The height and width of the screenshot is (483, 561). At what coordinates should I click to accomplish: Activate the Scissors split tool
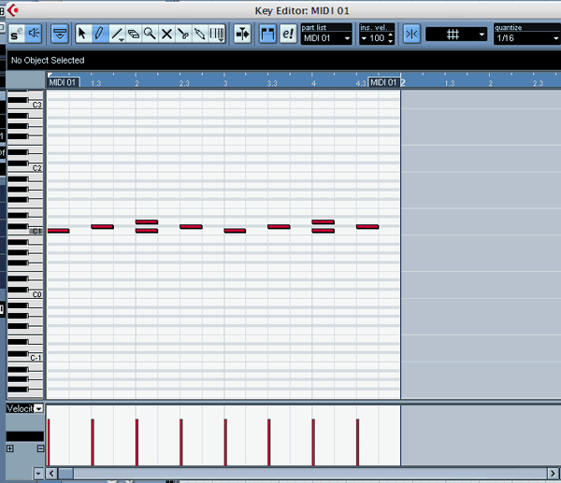pyautogui.click(x=183, y=34)
